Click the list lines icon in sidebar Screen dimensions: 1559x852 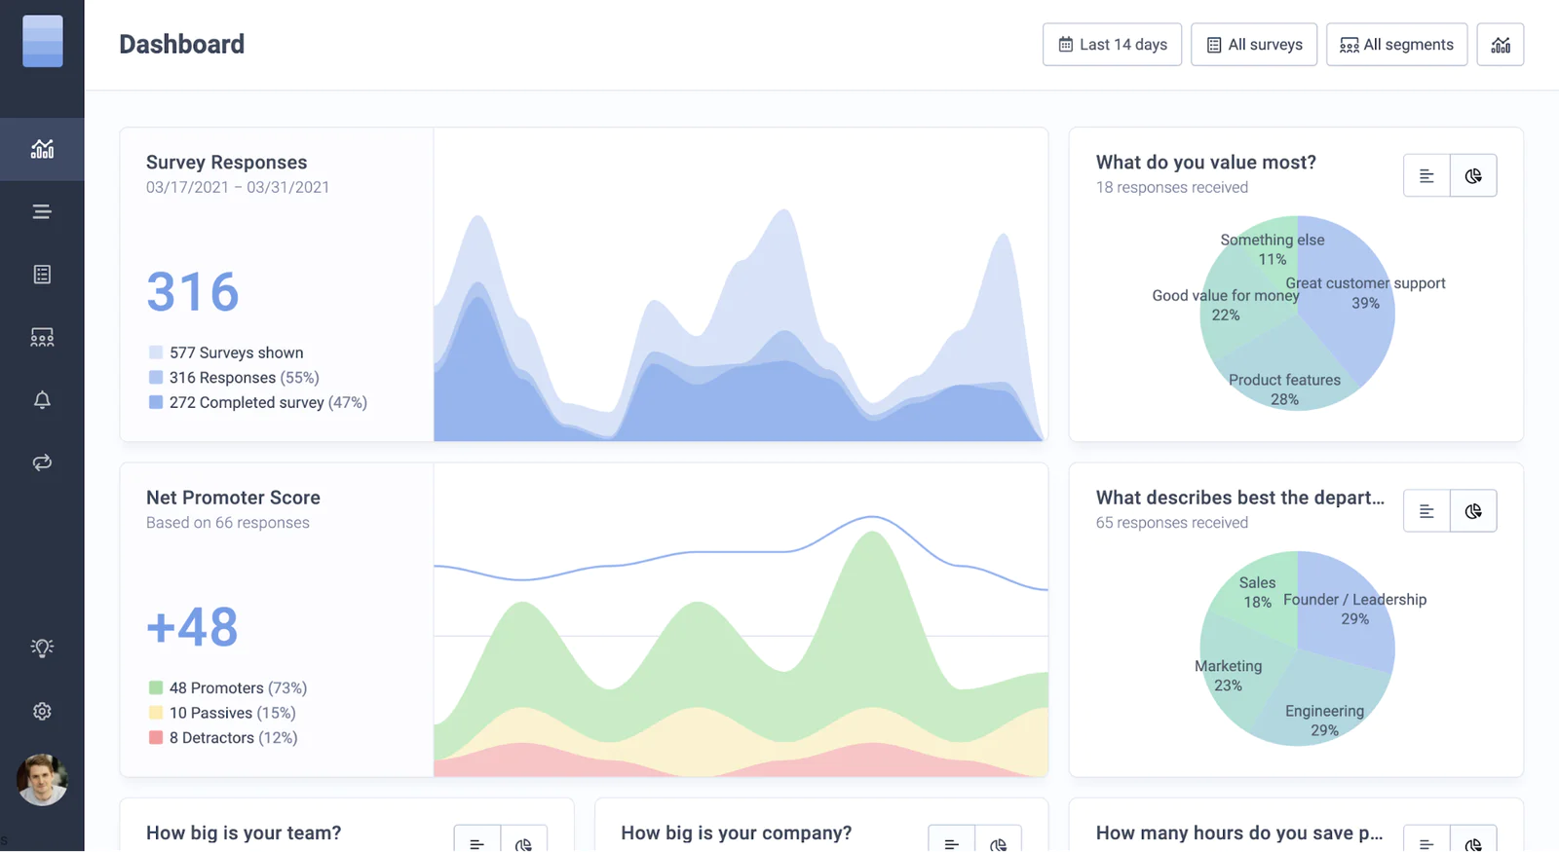[42, 211]
